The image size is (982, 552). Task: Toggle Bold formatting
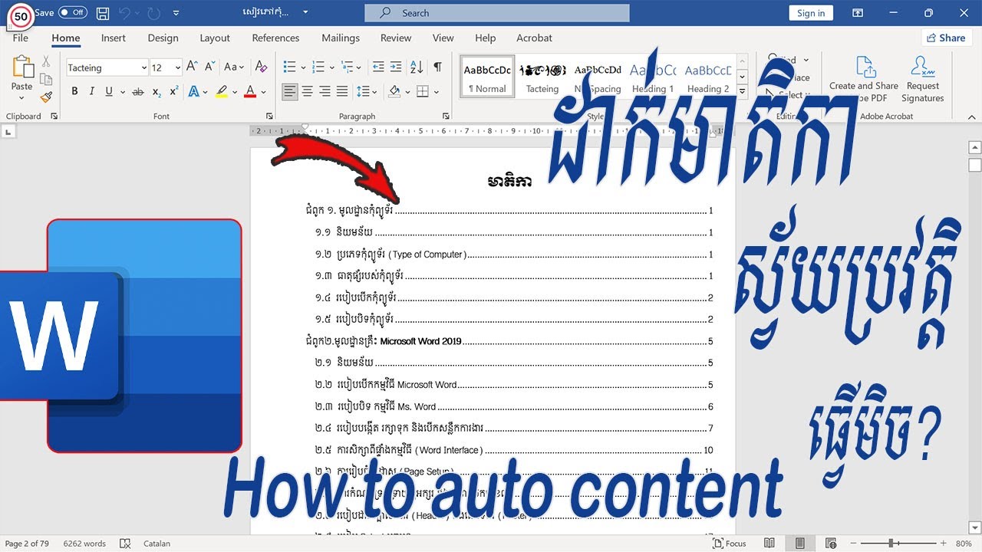point(74,92)
